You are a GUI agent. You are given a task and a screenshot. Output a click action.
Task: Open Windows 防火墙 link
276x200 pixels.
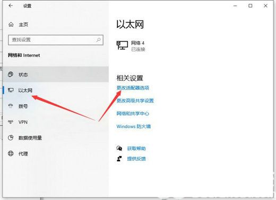coord(134,126)
